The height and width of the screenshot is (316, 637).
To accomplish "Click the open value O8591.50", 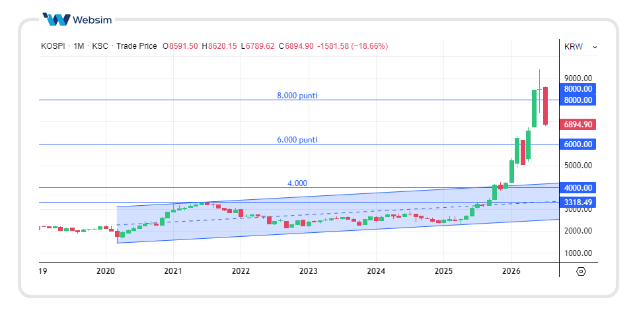I will point(180,46).
